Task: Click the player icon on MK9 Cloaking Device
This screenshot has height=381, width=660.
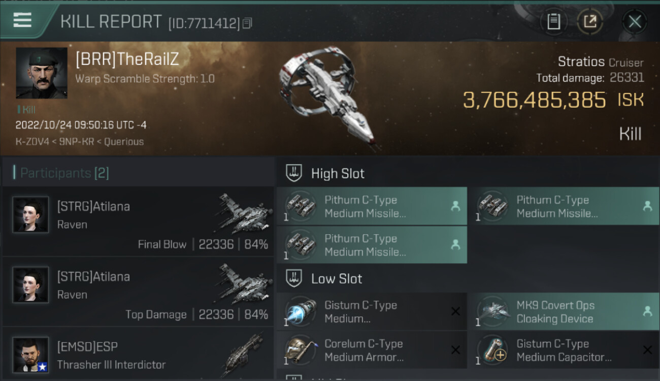Action: click(x=647, y=311)
